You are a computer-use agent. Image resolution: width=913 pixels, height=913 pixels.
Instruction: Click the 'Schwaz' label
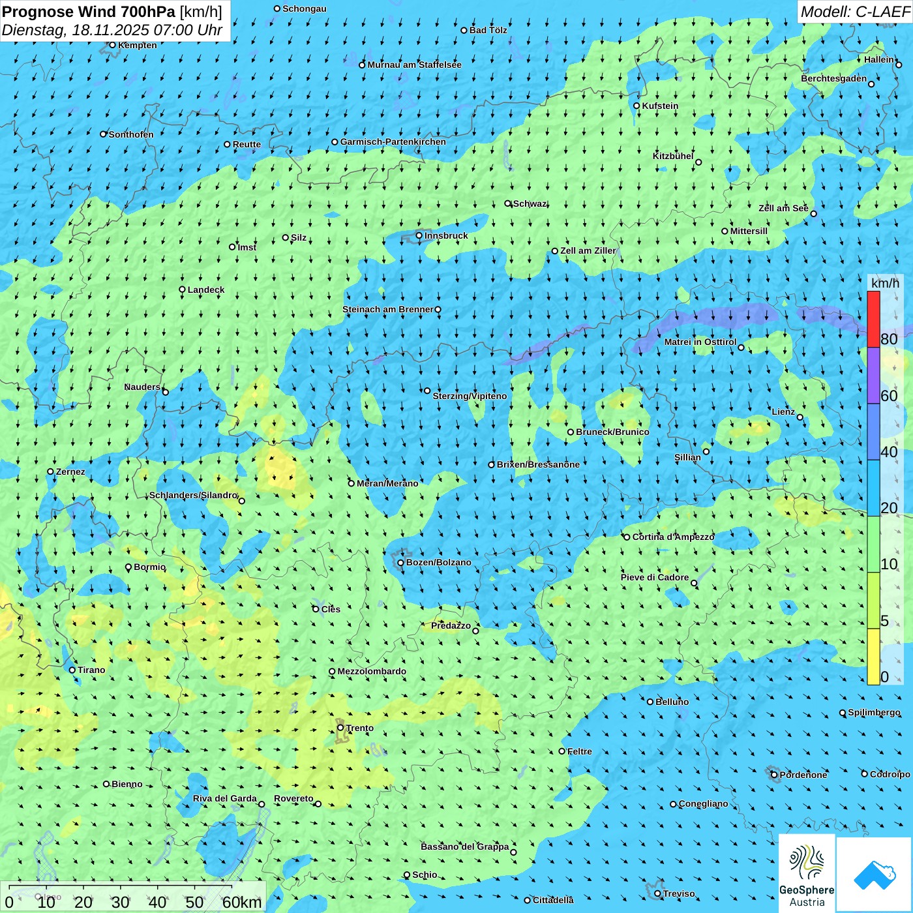530,203
